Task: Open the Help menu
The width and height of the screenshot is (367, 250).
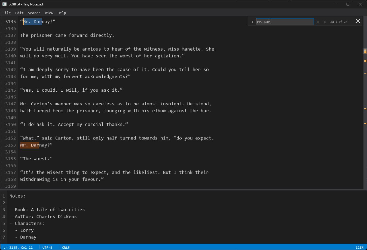Action: coord(62,13)
